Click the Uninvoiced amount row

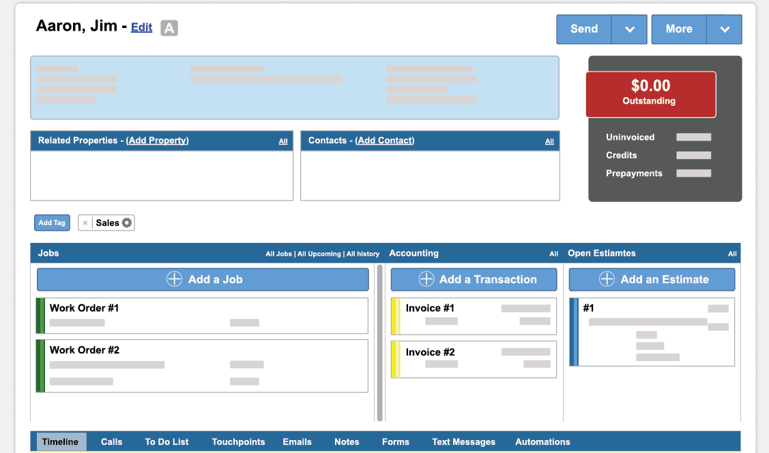pyautogui.click(x=658, y=137)
